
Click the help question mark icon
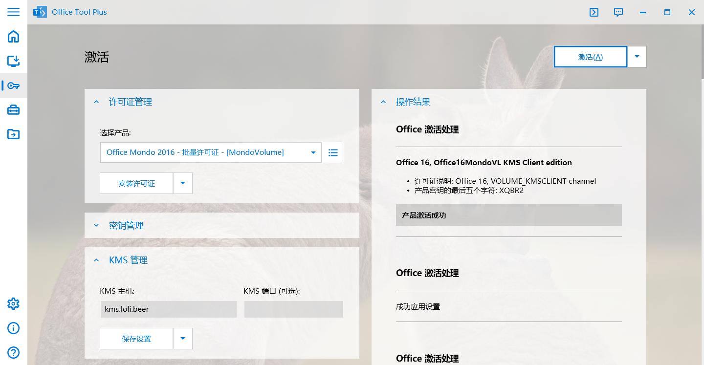pos(13,352)
